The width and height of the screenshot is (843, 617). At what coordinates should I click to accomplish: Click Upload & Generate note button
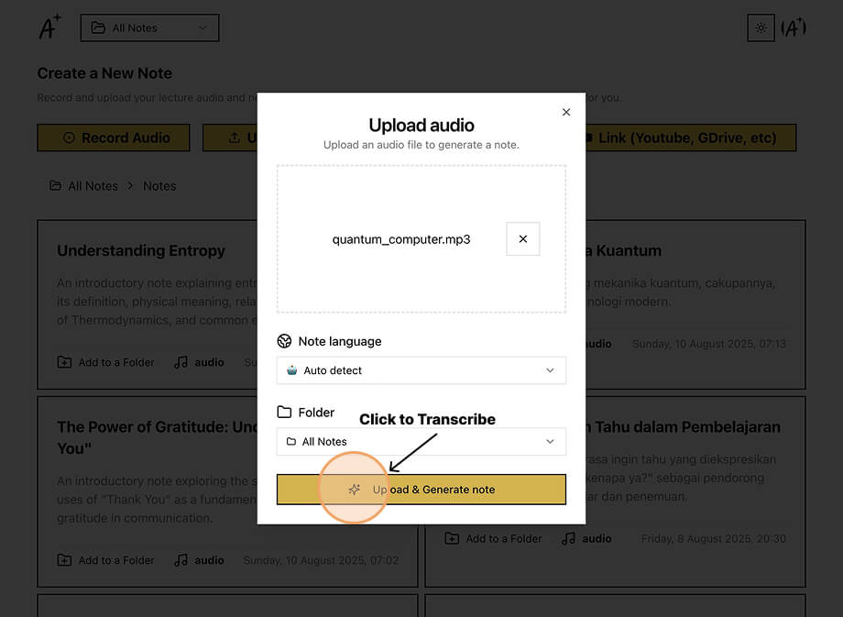[x=421, y=490]
